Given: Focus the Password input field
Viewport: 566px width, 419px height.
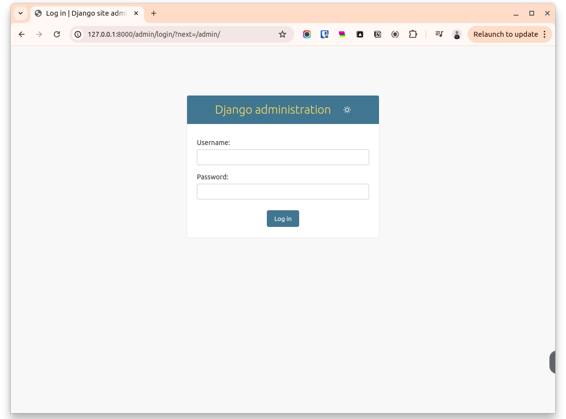Looking at the screenshot, I should (x=283, y=192).
